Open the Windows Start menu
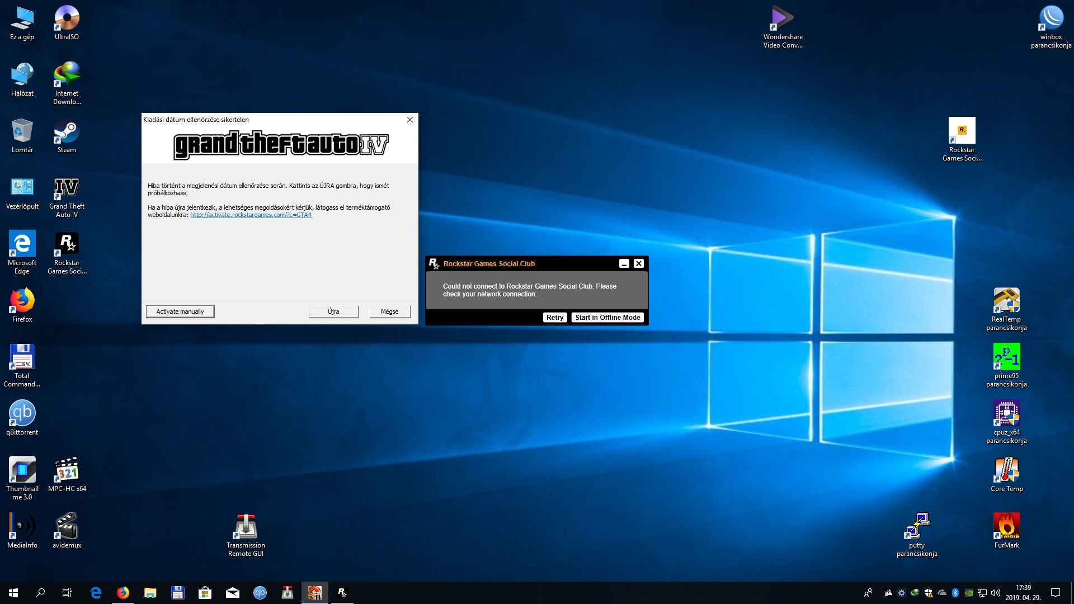This screenshot has width=1074, height=604. click(13, 593)
